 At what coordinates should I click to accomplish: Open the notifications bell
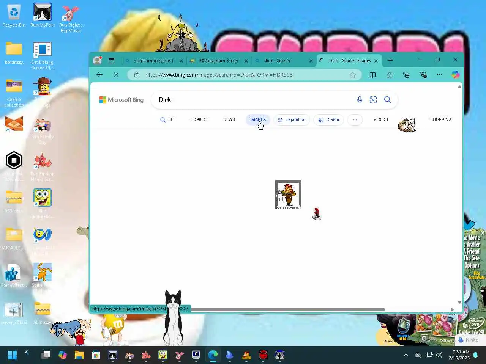pos(475,355)
